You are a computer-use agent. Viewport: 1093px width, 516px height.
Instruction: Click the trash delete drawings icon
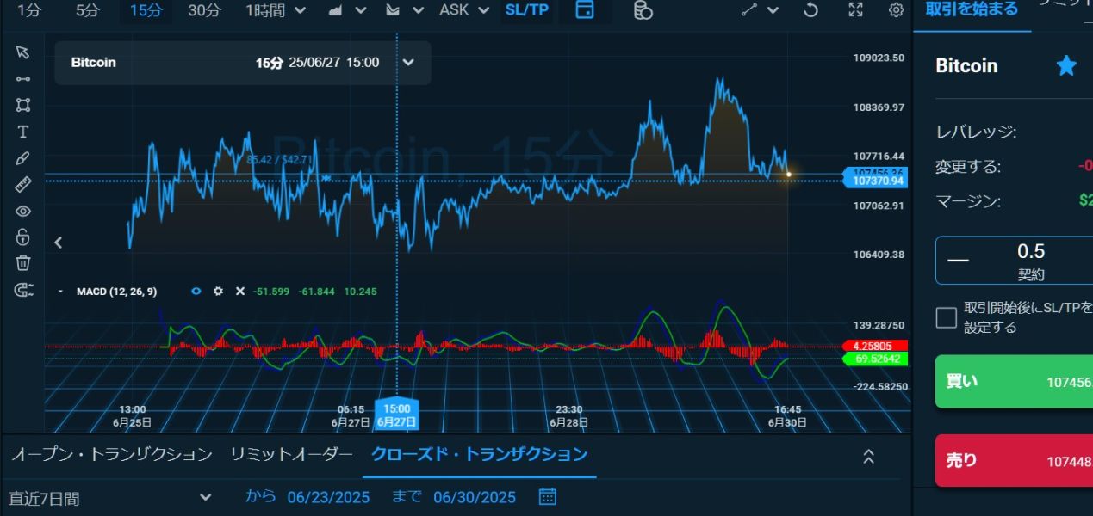(23, 262)
